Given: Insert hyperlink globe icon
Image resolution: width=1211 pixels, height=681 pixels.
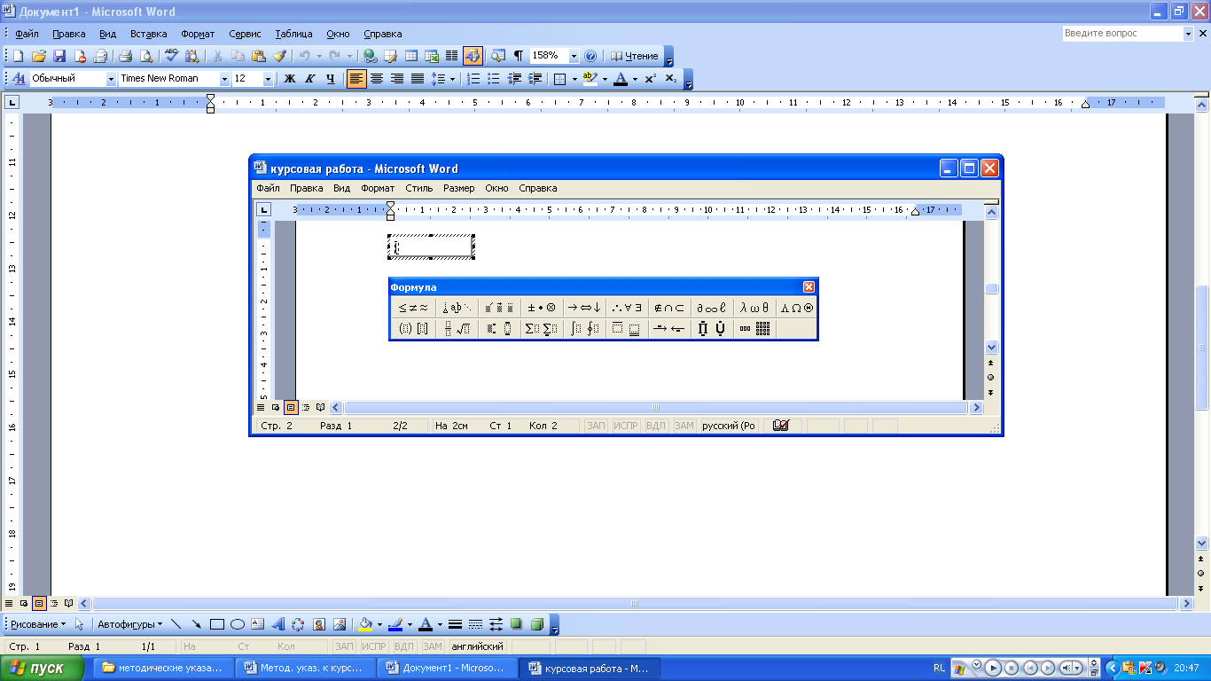Looking at the screenshot, I should point(370,56).
